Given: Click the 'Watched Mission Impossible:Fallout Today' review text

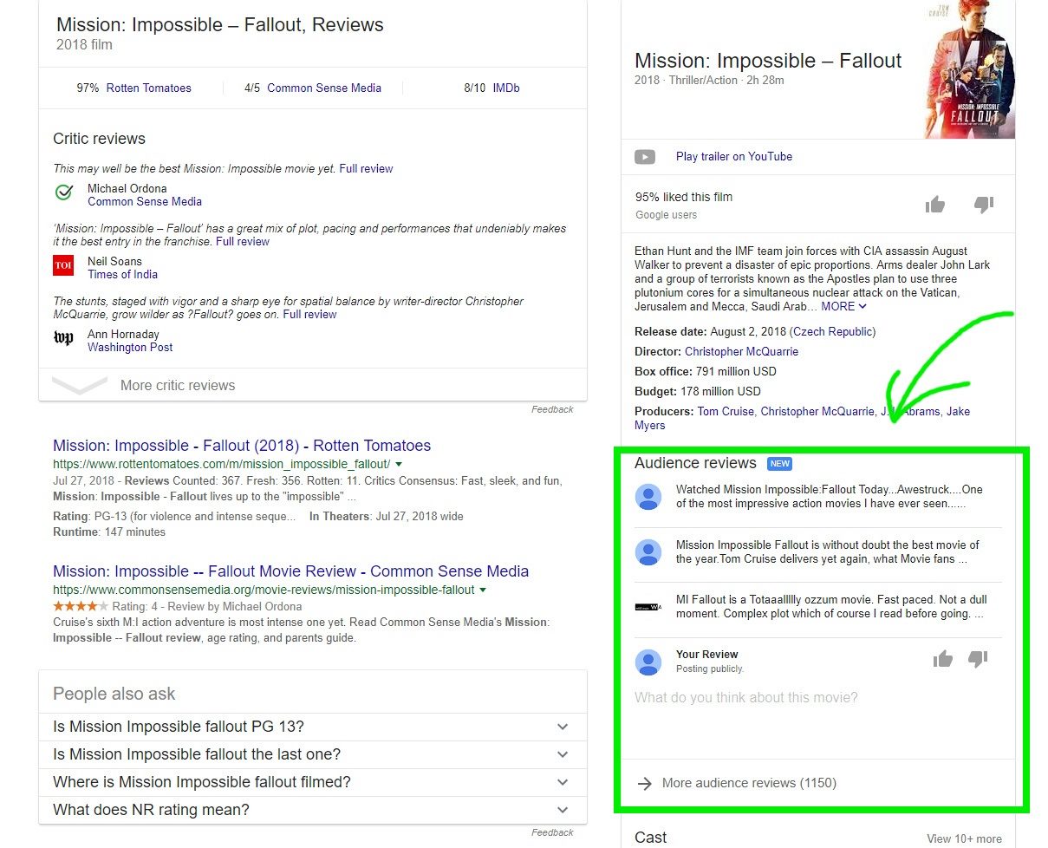Looking at the screenshot, I should tap(829, 496).
